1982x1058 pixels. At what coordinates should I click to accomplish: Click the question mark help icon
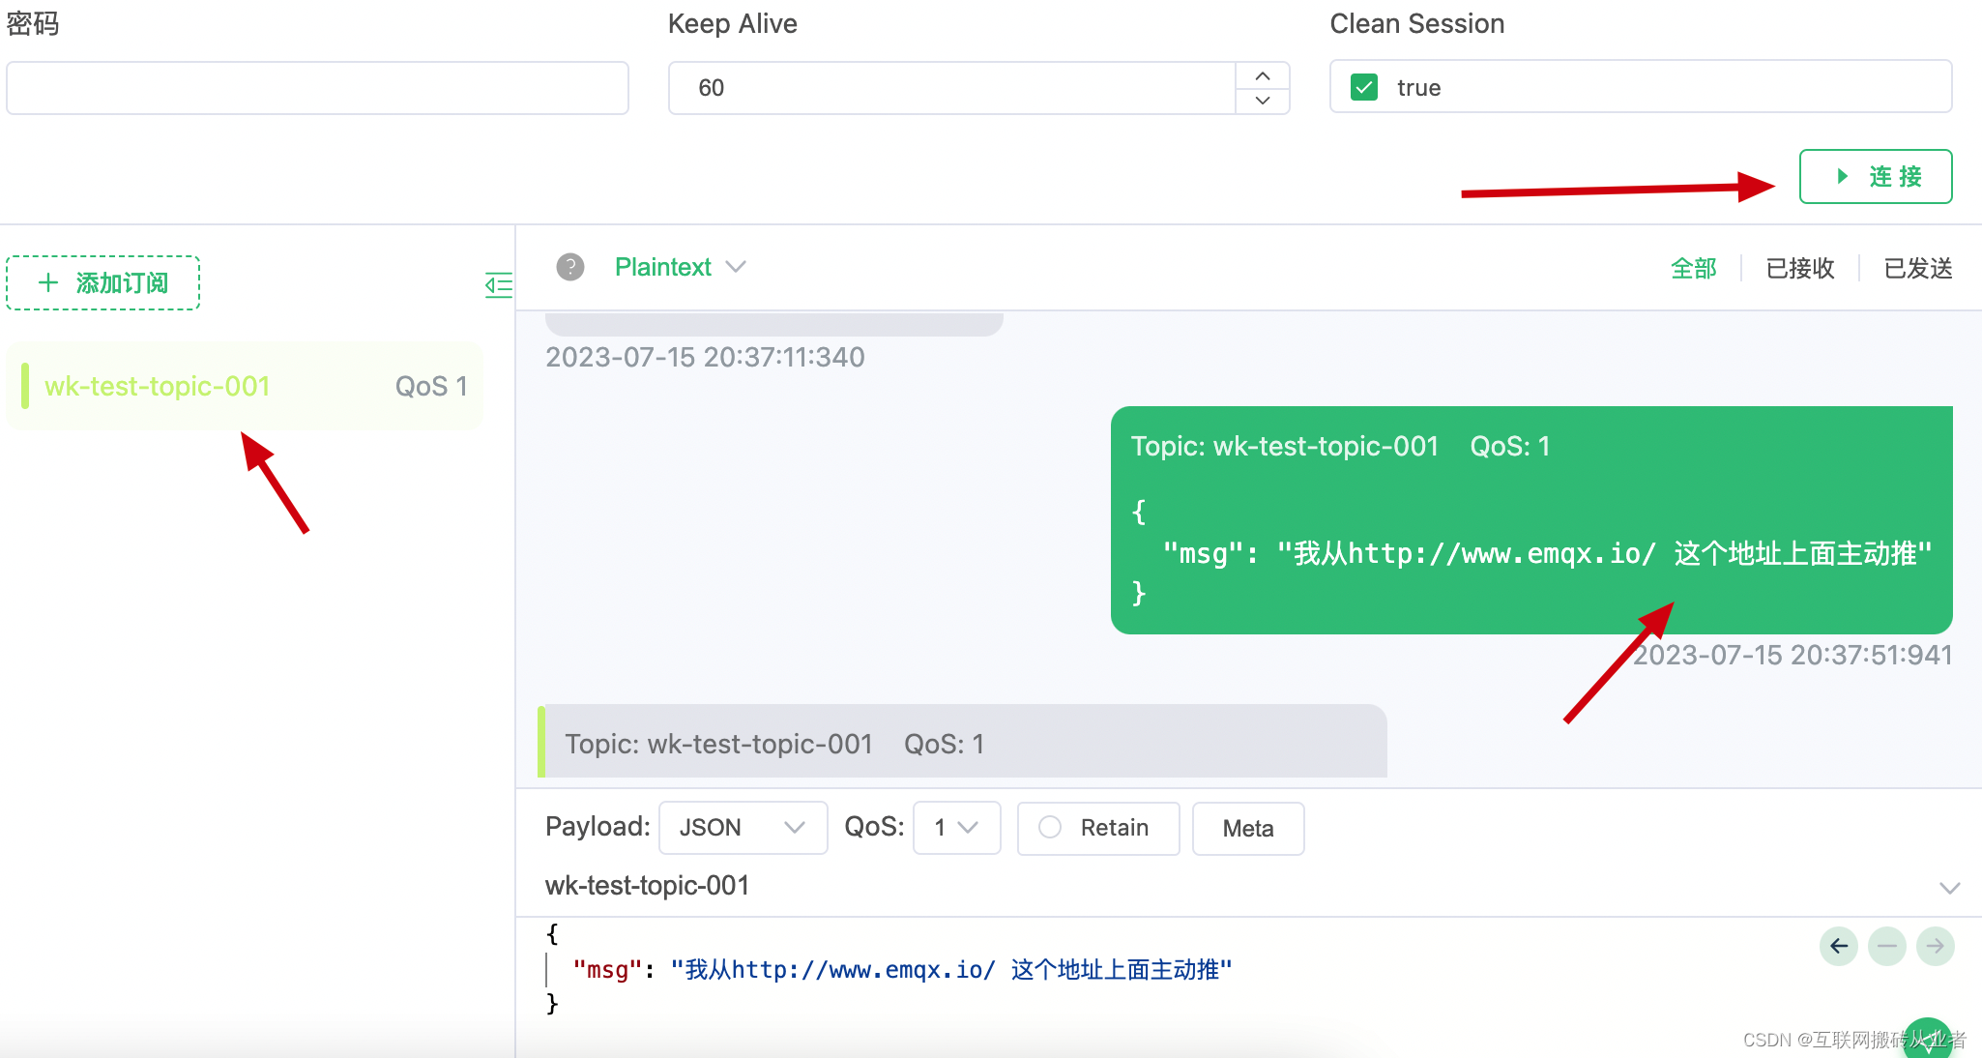570,267
